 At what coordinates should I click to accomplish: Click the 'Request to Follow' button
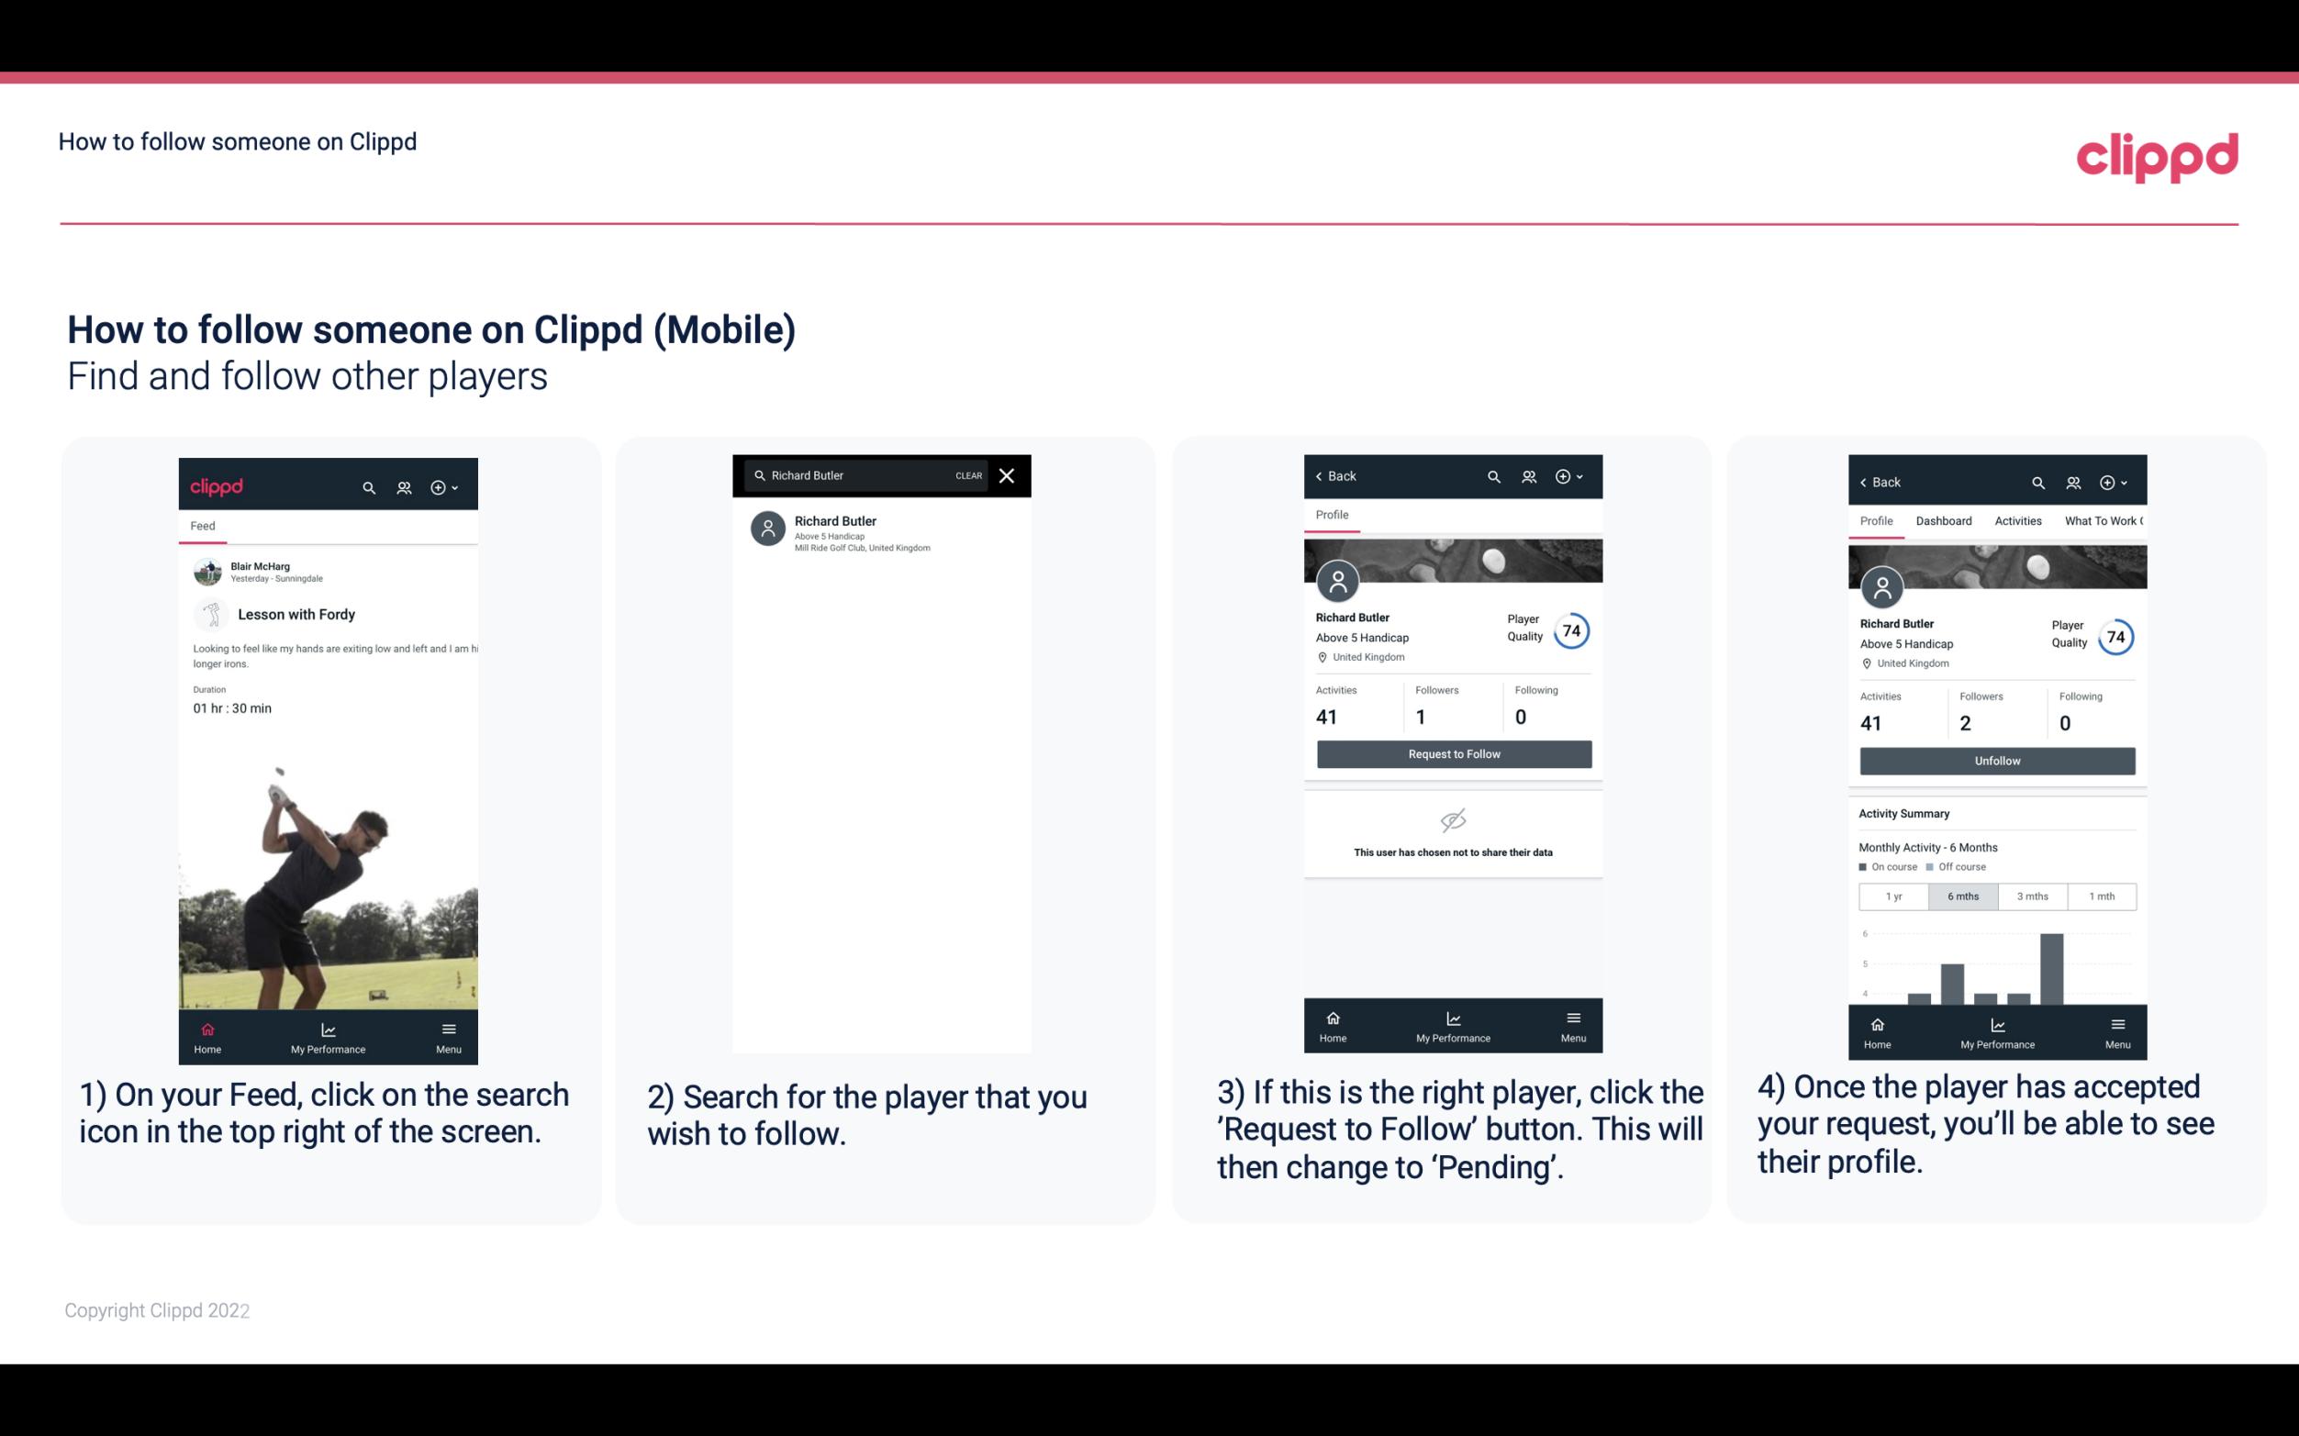(1452, 752)
